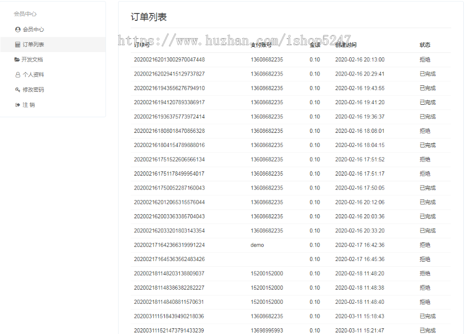This screenshot has width=469, height=334.
Task: Select order number 2020021620332018031433​54
Action: [x=169, y=230]
